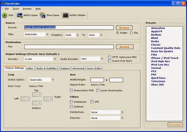Click the green Start play icon
This screenshot has height=132, width=187.
5,15
